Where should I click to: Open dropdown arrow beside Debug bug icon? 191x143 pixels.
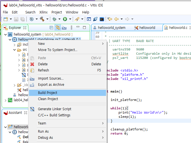pos(59,19)
